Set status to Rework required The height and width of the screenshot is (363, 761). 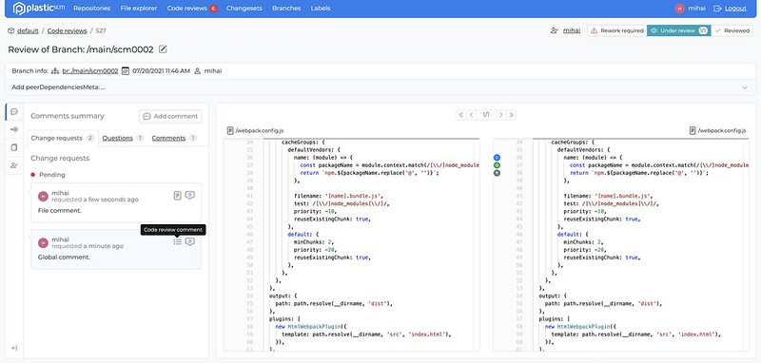[616, 30]
